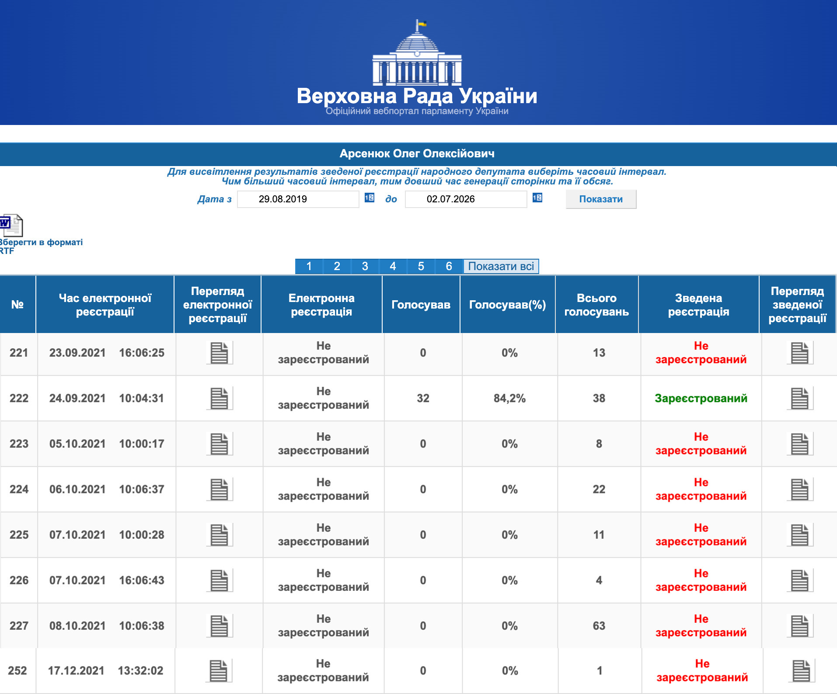Screen dimensions: 837x694
Task: Click the Зведена реєстрація column header
Action: click(699, 305)
